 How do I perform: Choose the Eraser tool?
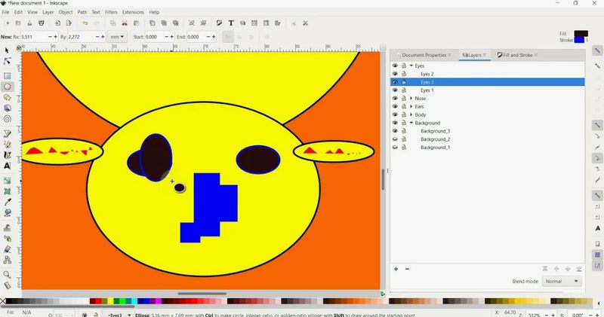tap(7, 249)
